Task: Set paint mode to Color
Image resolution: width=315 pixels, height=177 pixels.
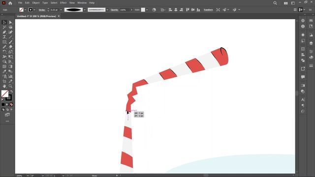Action: (3, 105)
